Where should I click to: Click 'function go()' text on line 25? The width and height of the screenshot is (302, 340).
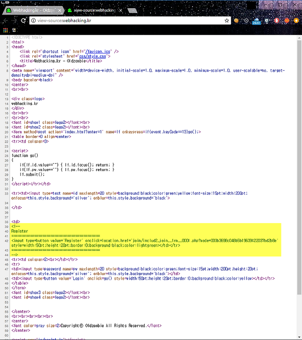pyautogui.click(x=25, y=156)
